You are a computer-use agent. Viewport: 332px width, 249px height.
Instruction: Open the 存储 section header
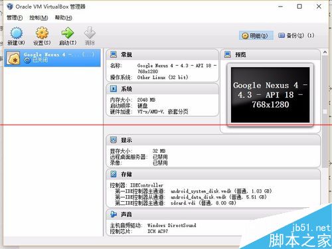(x=213, y=175)
